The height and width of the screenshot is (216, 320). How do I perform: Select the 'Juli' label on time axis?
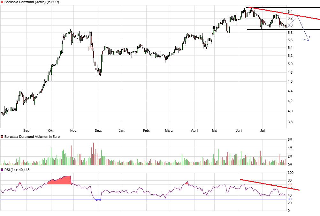point(263,130)
